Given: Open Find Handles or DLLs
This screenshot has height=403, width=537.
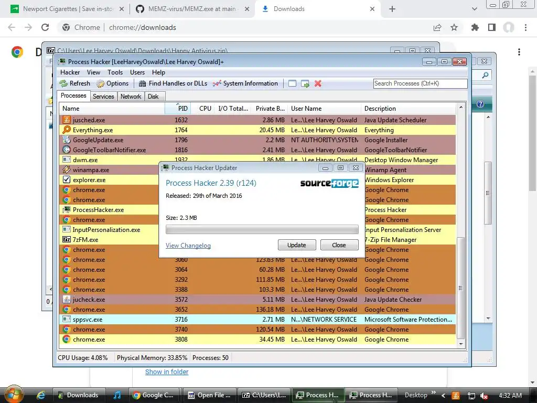Looking at the screenshot, I should (x=173, y=83).
